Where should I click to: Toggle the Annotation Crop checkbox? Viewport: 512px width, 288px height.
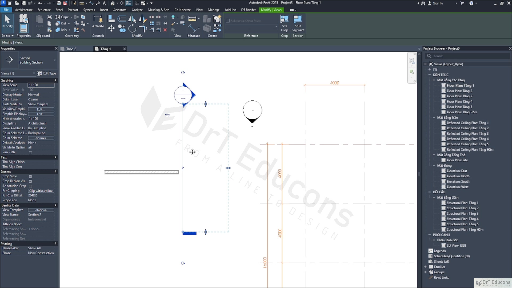tap(30, 186)
